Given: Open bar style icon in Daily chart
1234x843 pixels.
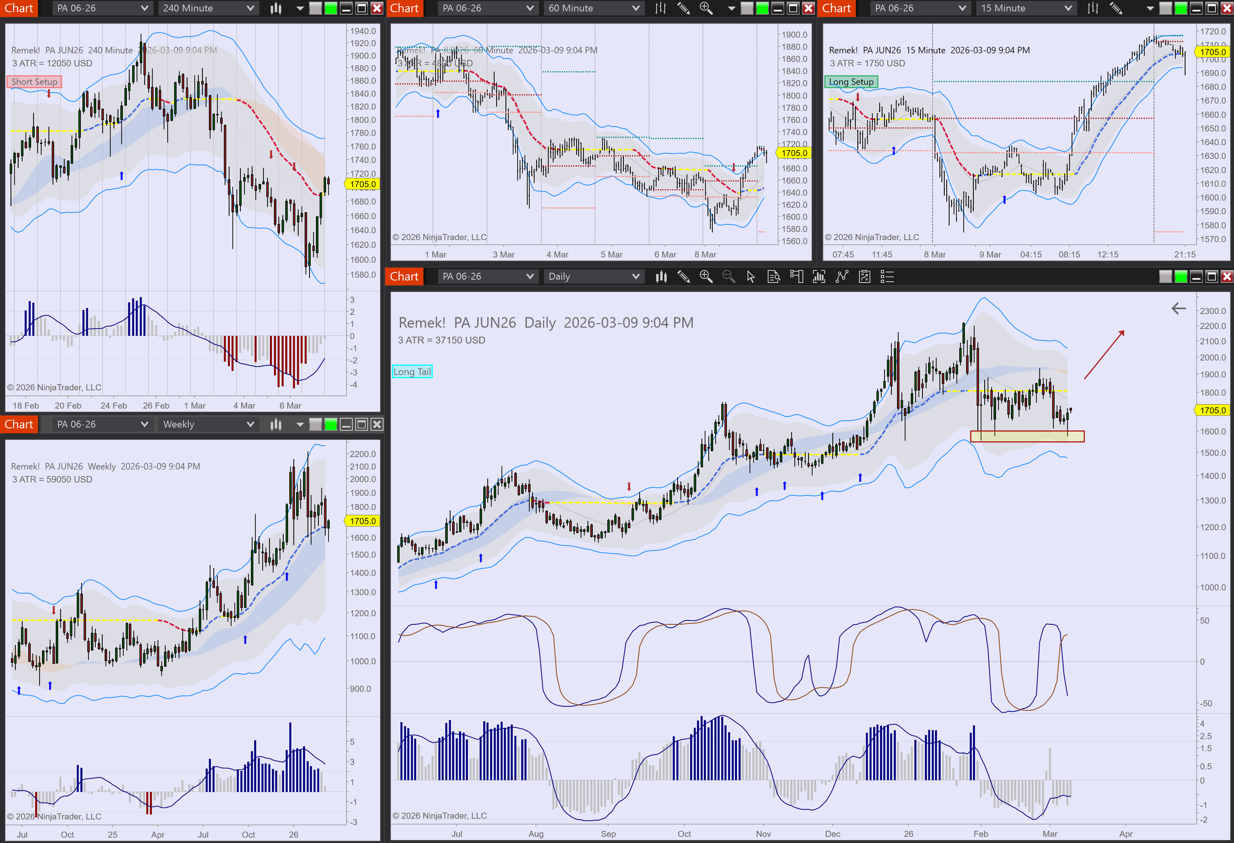Looking at the screenshot, I should [661, 276].
